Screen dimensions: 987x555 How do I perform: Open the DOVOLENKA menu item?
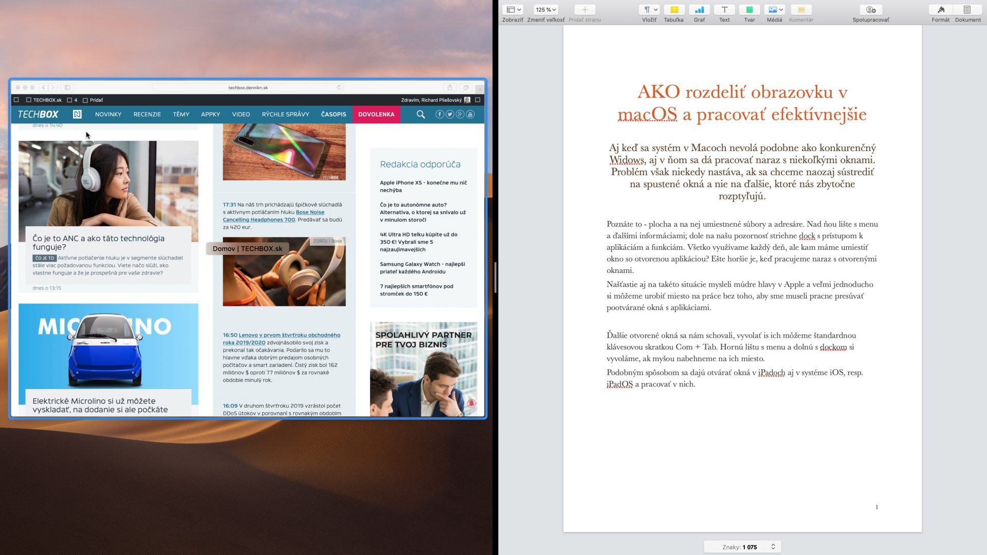pyautogui.click(x=376, y=114)
